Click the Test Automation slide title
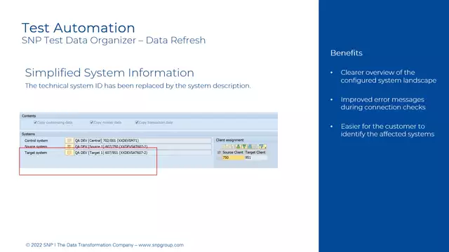The height and width of the screenshot is (252, 449). coord(78,28)
